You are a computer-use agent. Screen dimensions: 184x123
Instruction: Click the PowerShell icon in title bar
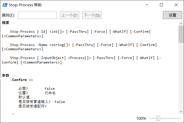[x=5, y=5]
